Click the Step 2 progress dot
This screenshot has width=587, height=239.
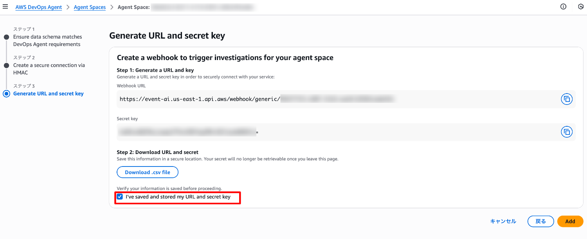point(6,66)
